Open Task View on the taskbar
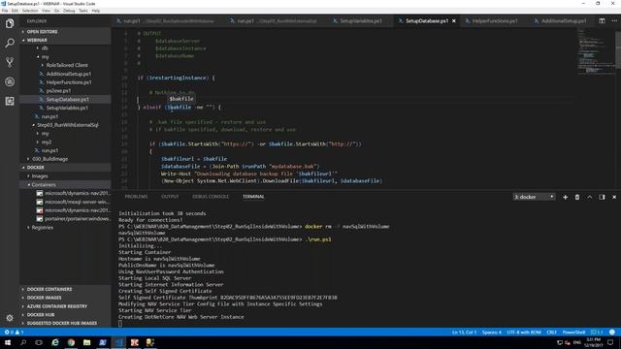Screen dimensions: 621x349 39,342
